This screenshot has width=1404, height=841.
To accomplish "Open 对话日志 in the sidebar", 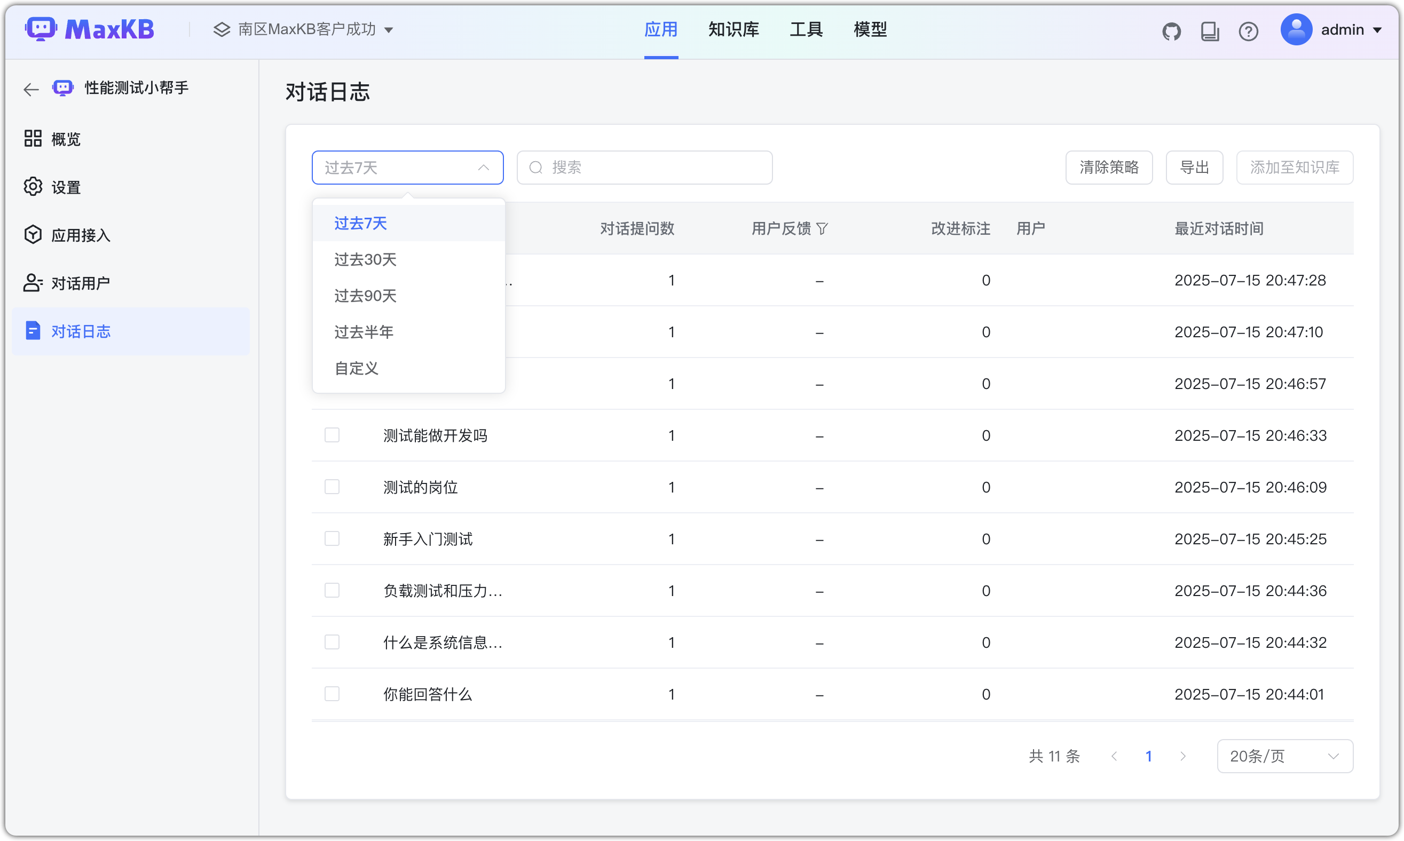I will pyautogui.click(x=130, y=331).
